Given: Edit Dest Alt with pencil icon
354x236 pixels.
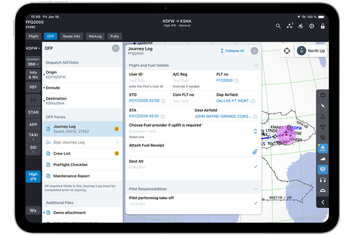Looking at the screenshot, I should [255, 167].
